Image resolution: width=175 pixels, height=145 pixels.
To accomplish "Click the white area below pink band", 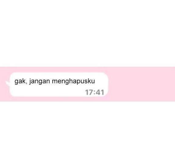I will pyautogui.click(x=87, y=123).
